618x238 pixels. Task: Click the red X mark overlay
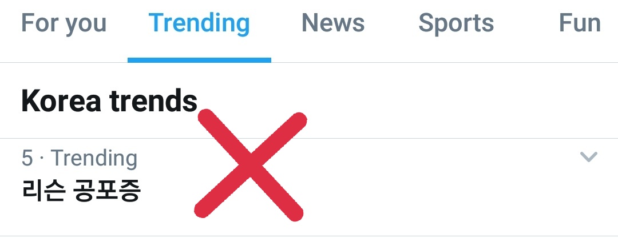(x=250, y=164)
